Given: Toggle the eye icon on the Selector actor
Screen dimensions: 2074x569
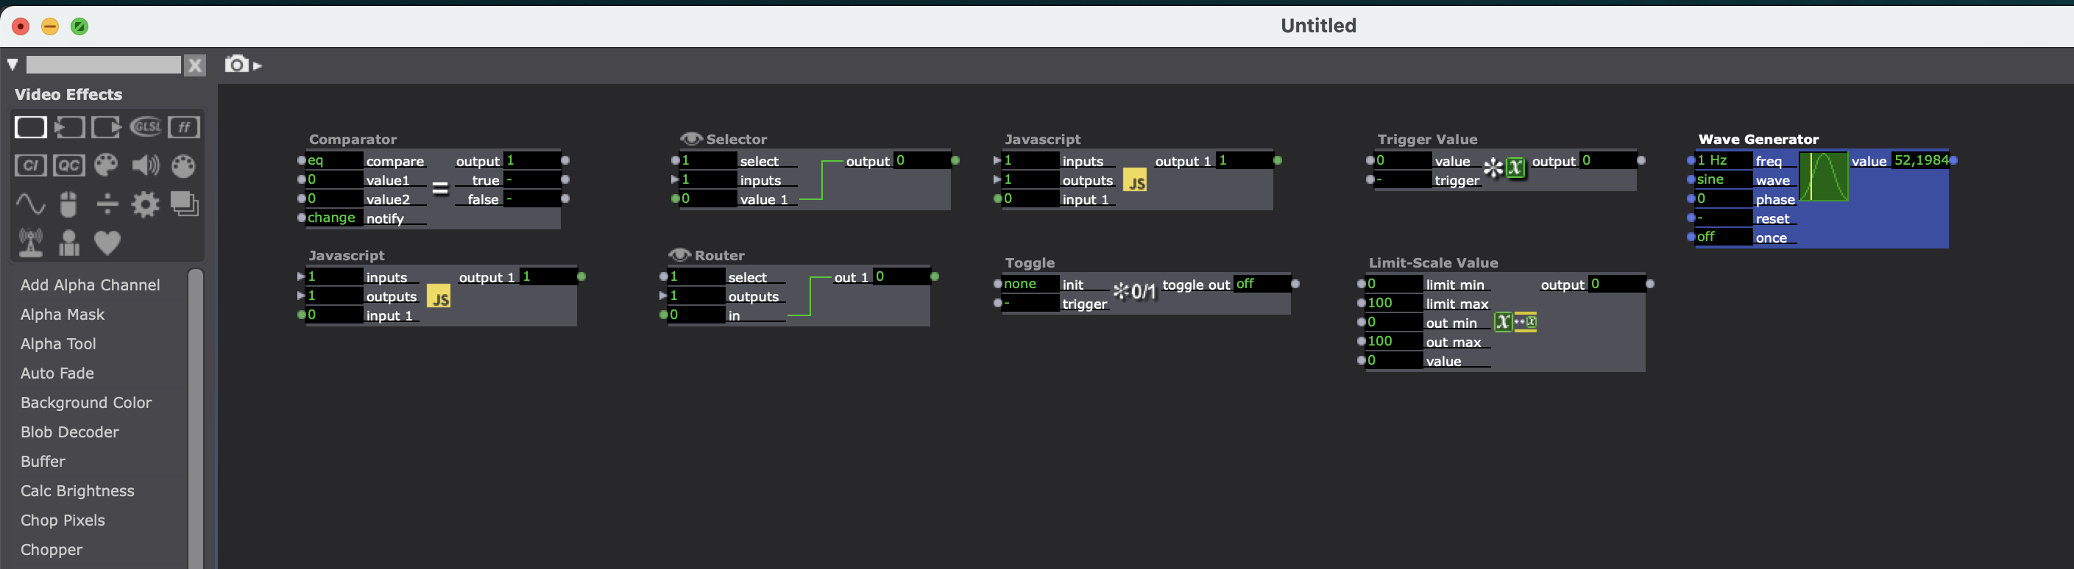Looking at the screenshot, I should pos(691,138).
